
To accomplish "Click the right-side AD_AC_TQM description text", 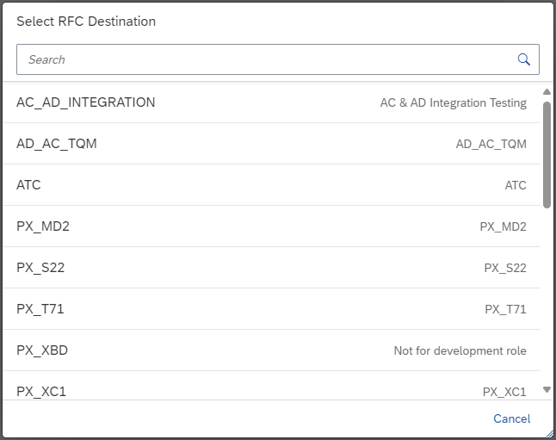I will tap(491, 144).
